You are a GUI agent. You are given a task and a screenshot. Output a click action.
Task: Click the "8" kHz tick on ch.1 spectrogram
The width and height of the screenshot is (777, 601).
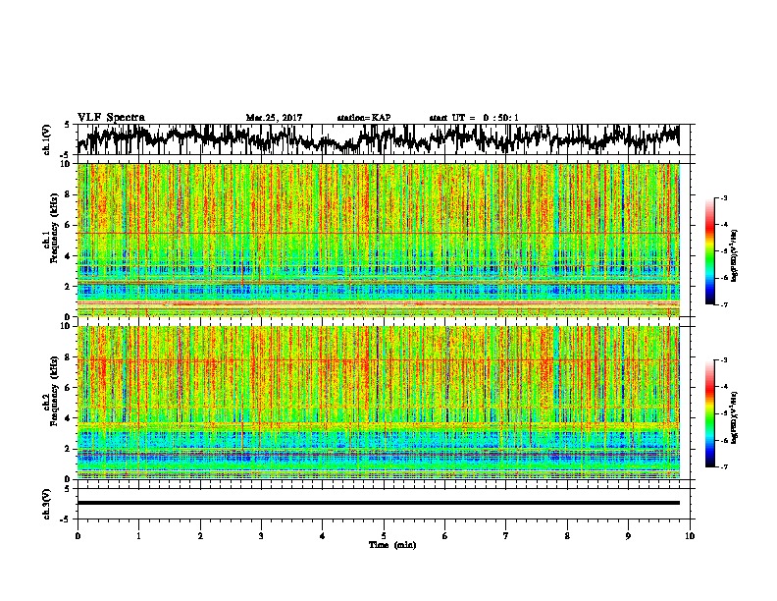tap(69, 194)
